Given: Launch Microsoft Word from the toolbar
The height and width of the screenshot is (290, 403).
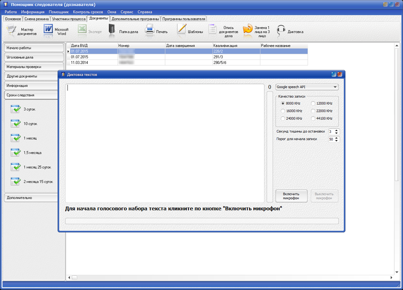Looking at the screenshot, I should pos(48,30).
